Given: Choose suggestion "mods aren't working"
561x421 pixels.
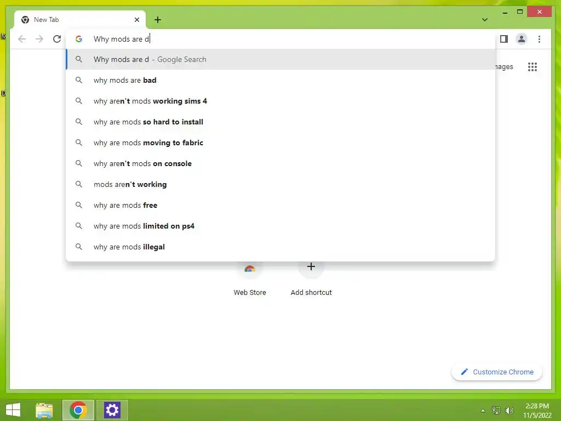Looking at the screenshot, I should (280, 184).
